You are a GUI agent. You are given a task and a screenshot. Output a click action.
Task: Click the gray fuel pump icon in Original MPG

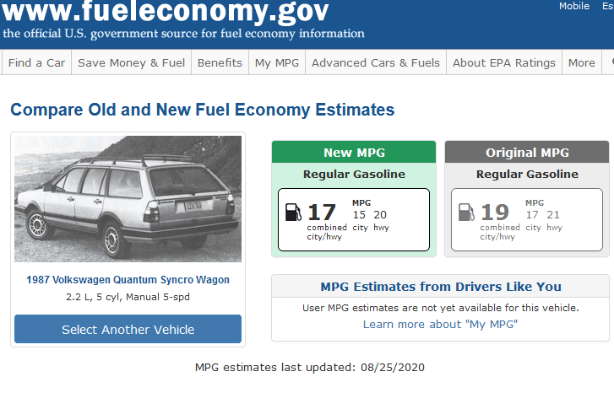(x=466, y=213)
